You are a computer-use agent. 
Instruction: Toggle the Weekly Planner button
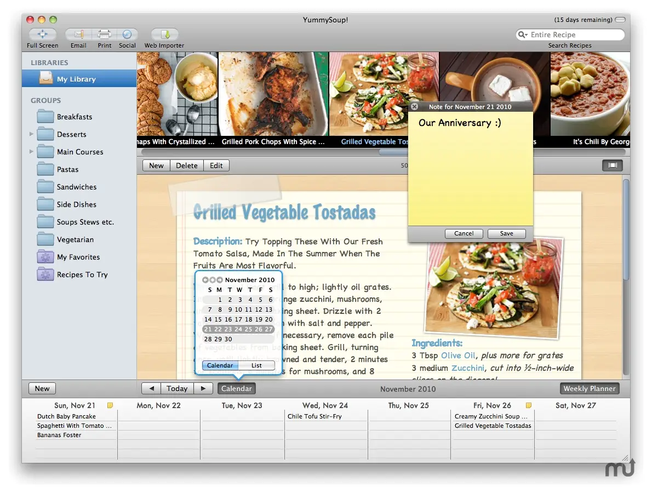590,388
